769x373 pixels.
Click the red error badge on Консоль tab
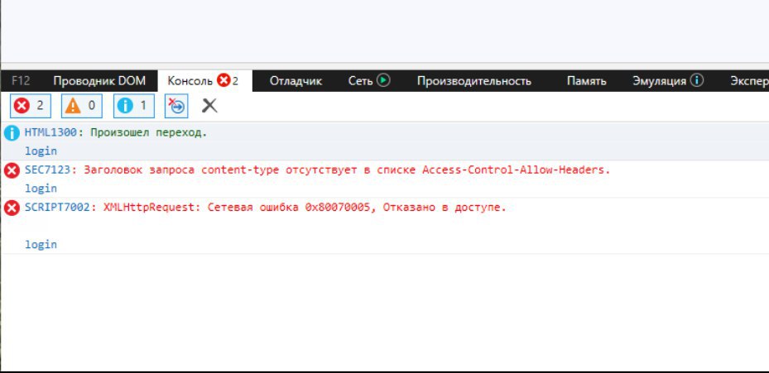223,80
